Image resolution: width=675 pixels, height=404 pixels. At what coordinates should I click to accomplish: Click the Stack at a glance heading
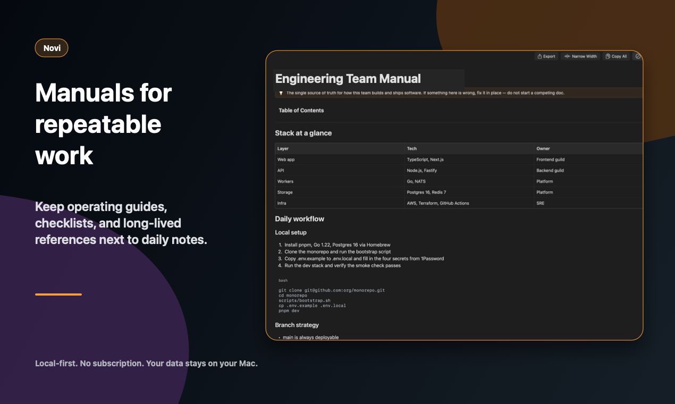[303, 133]
